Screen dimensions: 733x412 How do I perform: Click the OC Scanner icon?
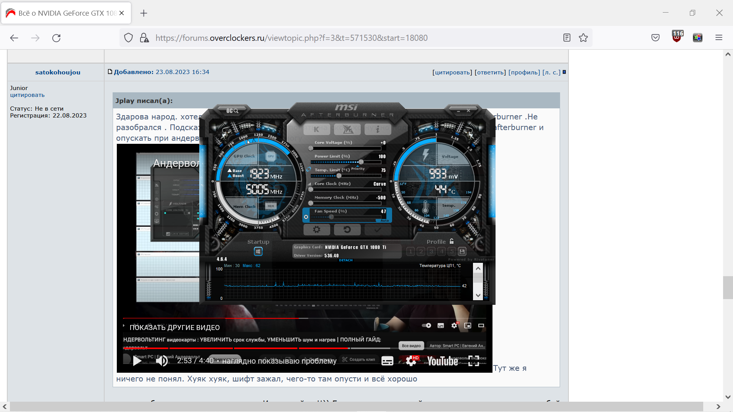tap(232, 111)
